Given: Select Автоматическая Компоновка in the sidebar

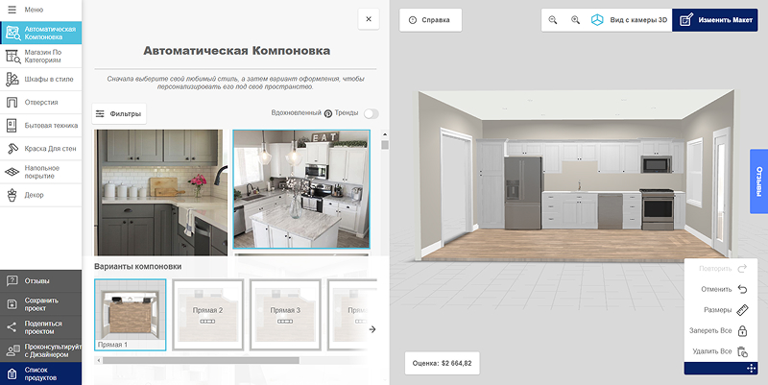Looking at the screenshot, I should click(40, 33).
